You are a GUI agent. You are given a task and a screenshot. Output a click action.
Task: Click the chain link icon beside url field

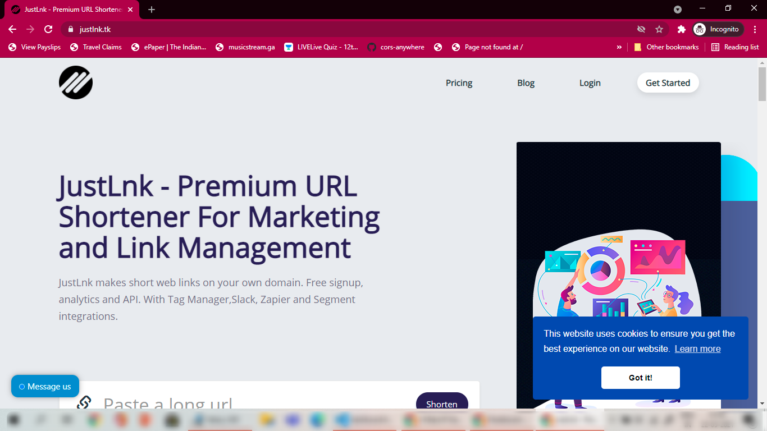[84, 402]
